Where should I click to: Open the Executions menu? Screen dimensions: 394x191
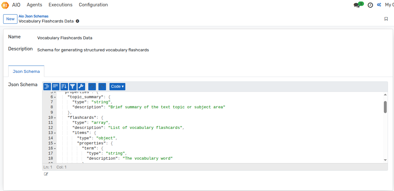(60, 5)
